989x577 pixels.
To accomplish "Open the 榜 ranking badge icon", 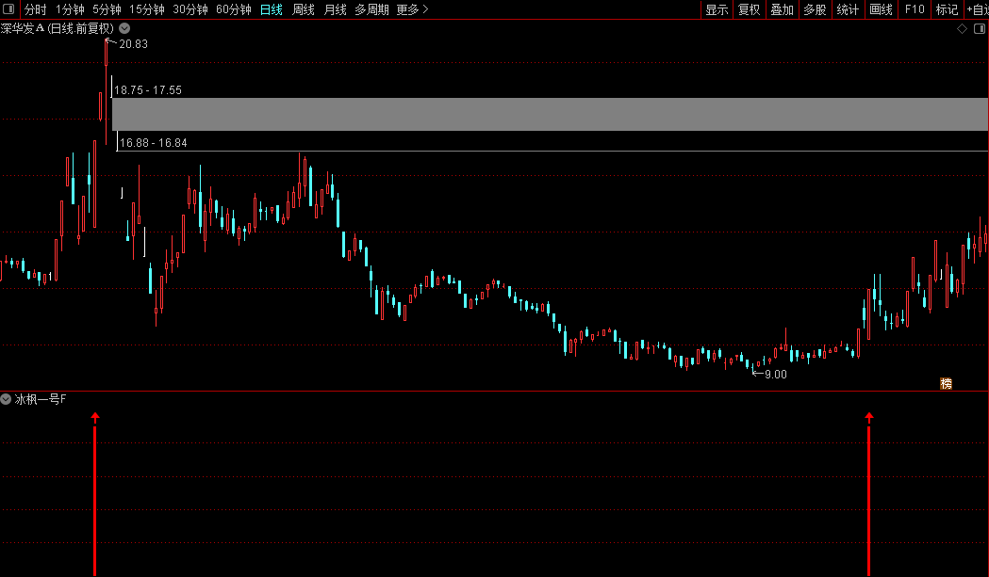I will pyautogui.click(x=947, y=384).
